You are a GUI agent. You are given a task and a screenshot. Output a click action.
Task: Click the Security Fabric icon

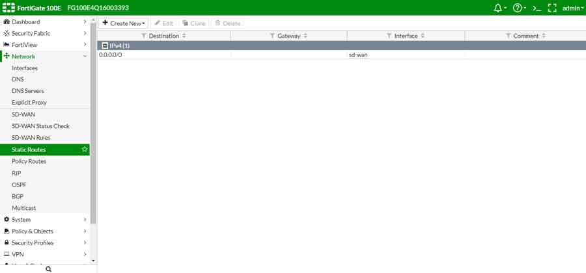point(7,33)
